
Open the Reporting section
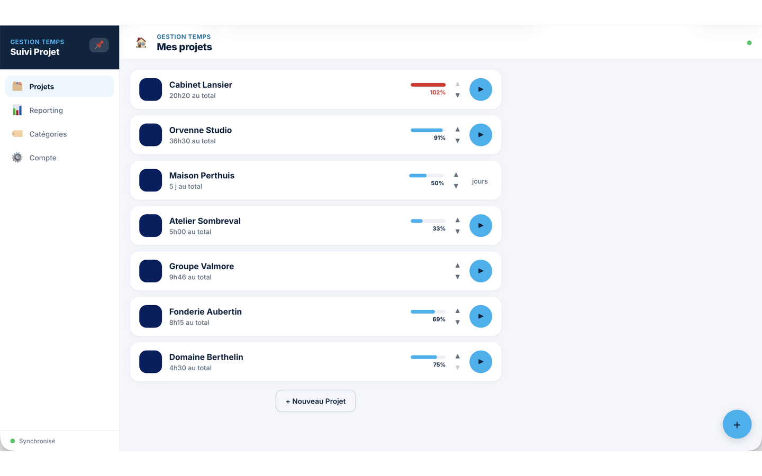click(59, 110)
